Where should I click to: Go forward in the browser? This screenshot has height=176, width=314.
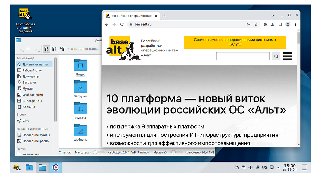pos(114,24)
